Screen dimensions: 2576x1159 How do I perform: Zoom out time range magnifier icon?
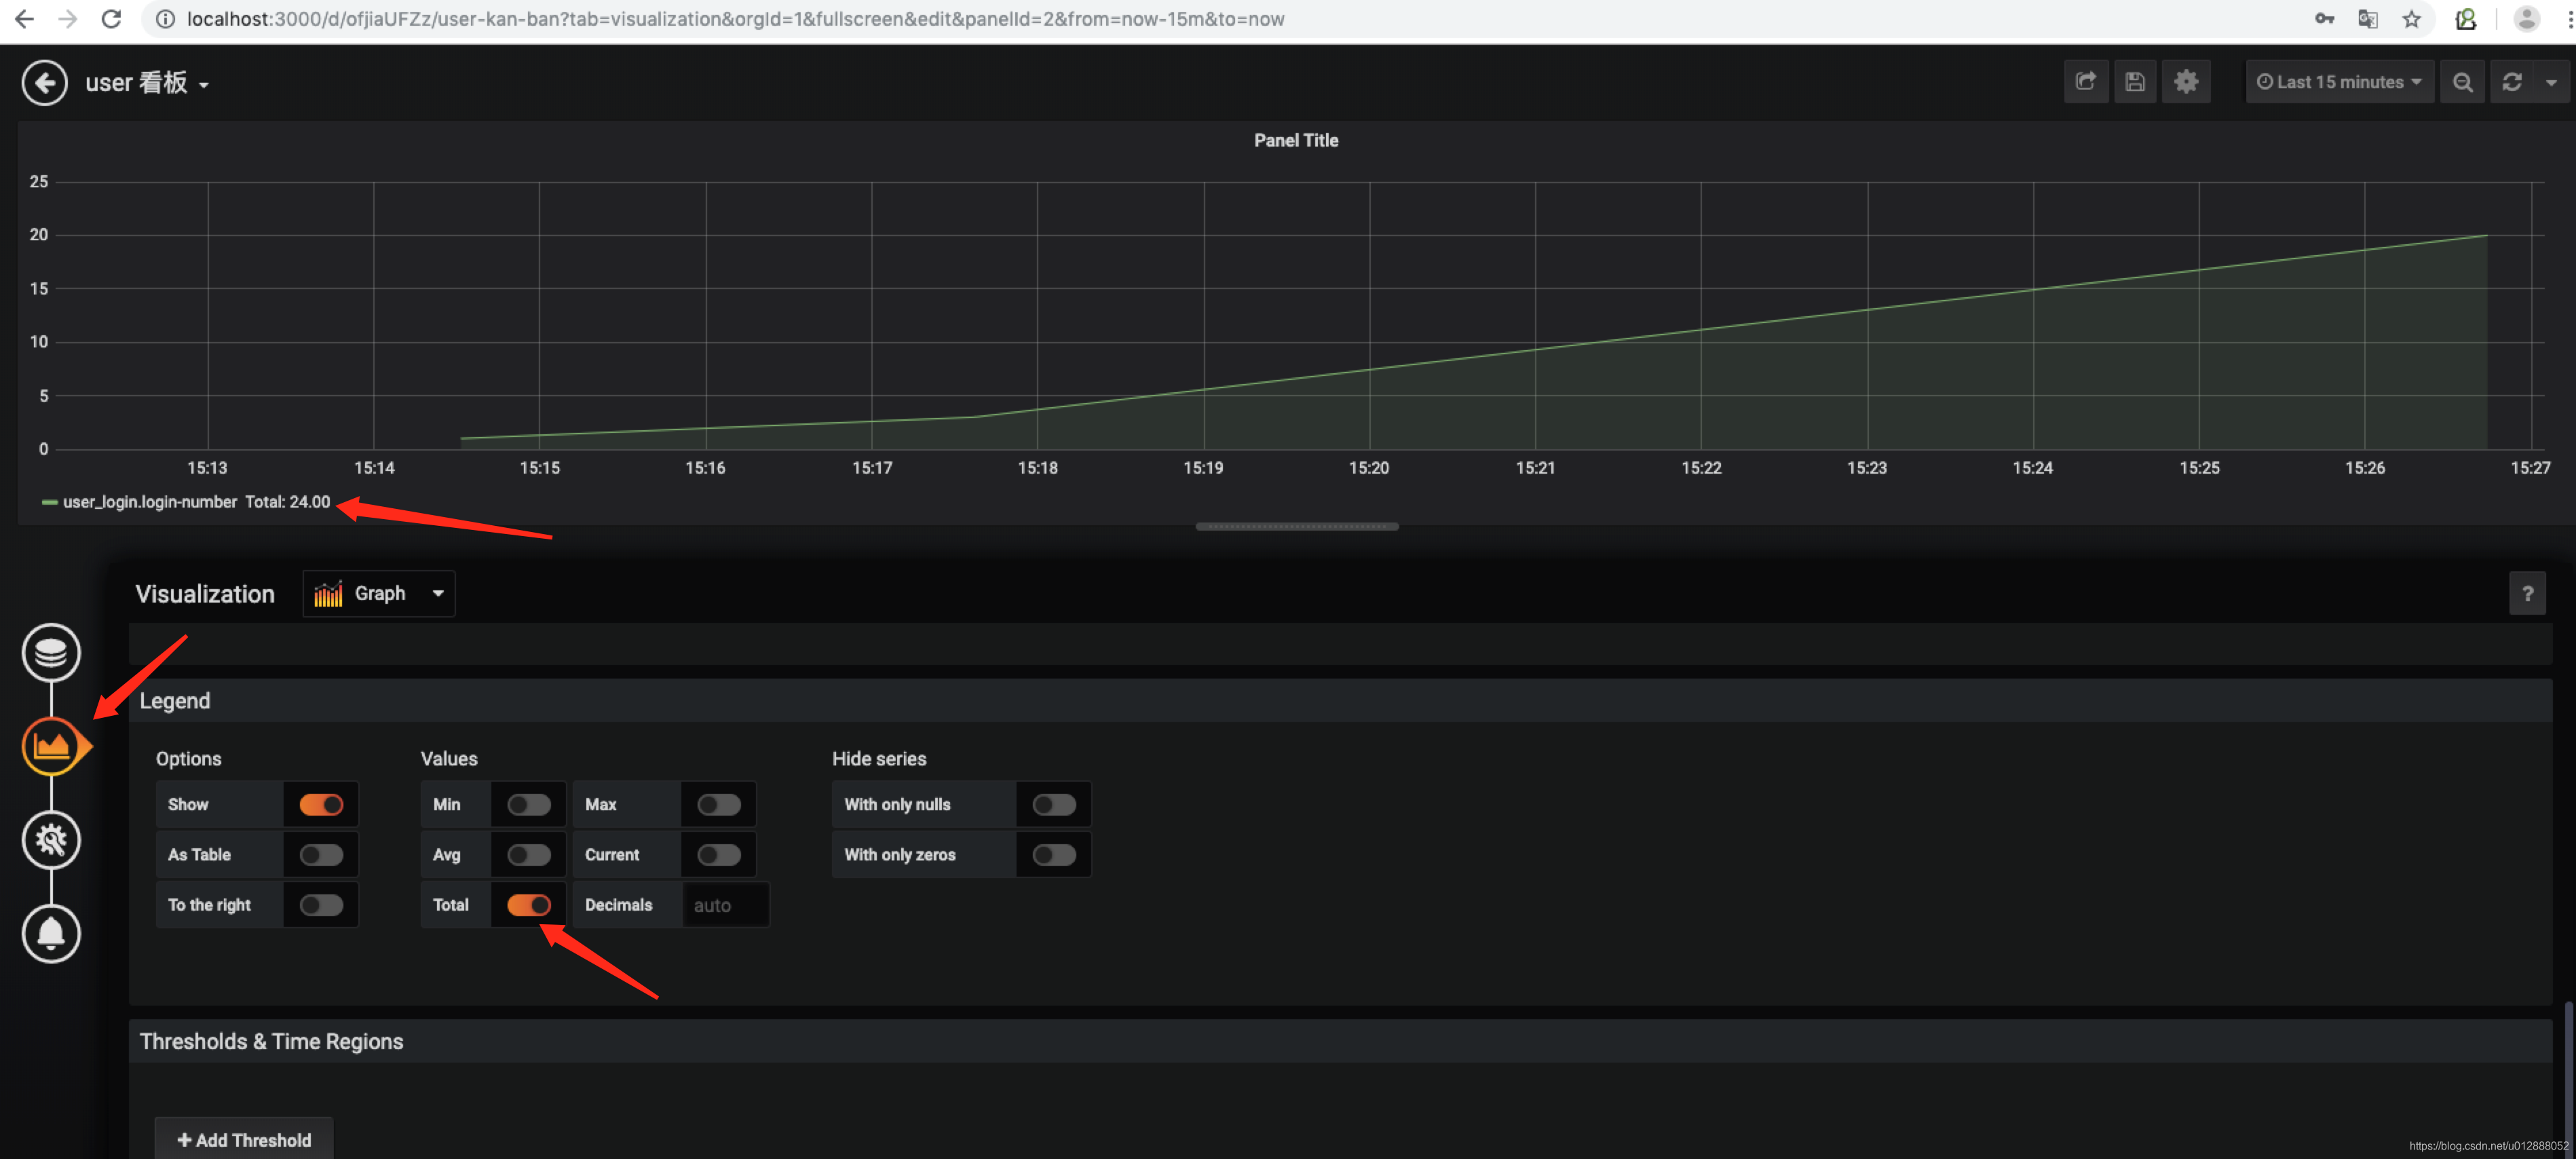(2462, 82)
